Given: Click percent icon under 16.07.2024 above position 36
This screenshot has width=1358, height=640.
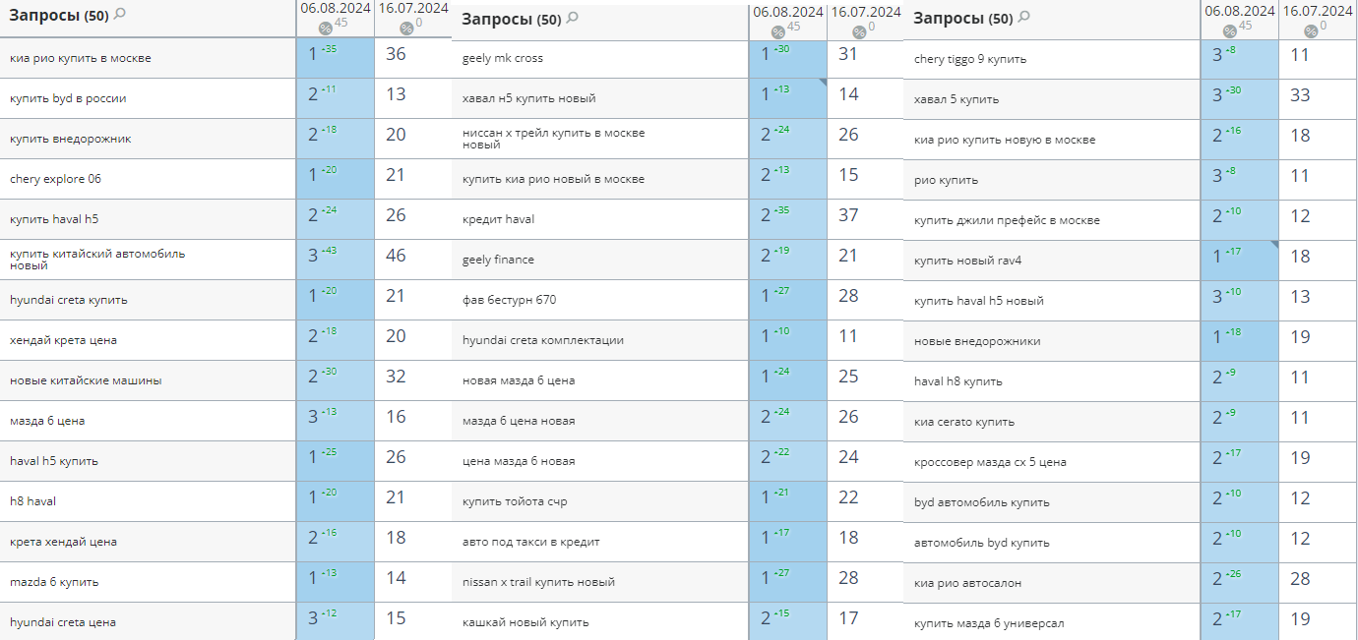Looking at the screenshot, I should (406, 28).
